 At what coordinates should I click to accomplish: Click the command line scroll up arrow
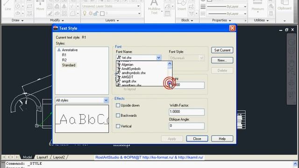pos(295,164)
